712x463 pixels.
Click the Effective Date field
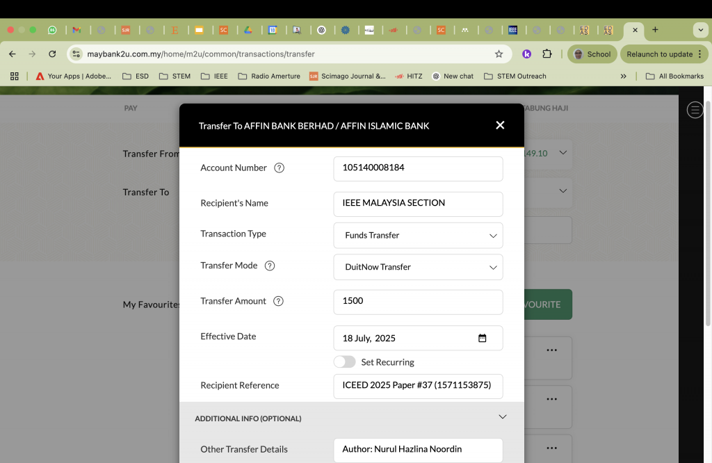[418, 338]
